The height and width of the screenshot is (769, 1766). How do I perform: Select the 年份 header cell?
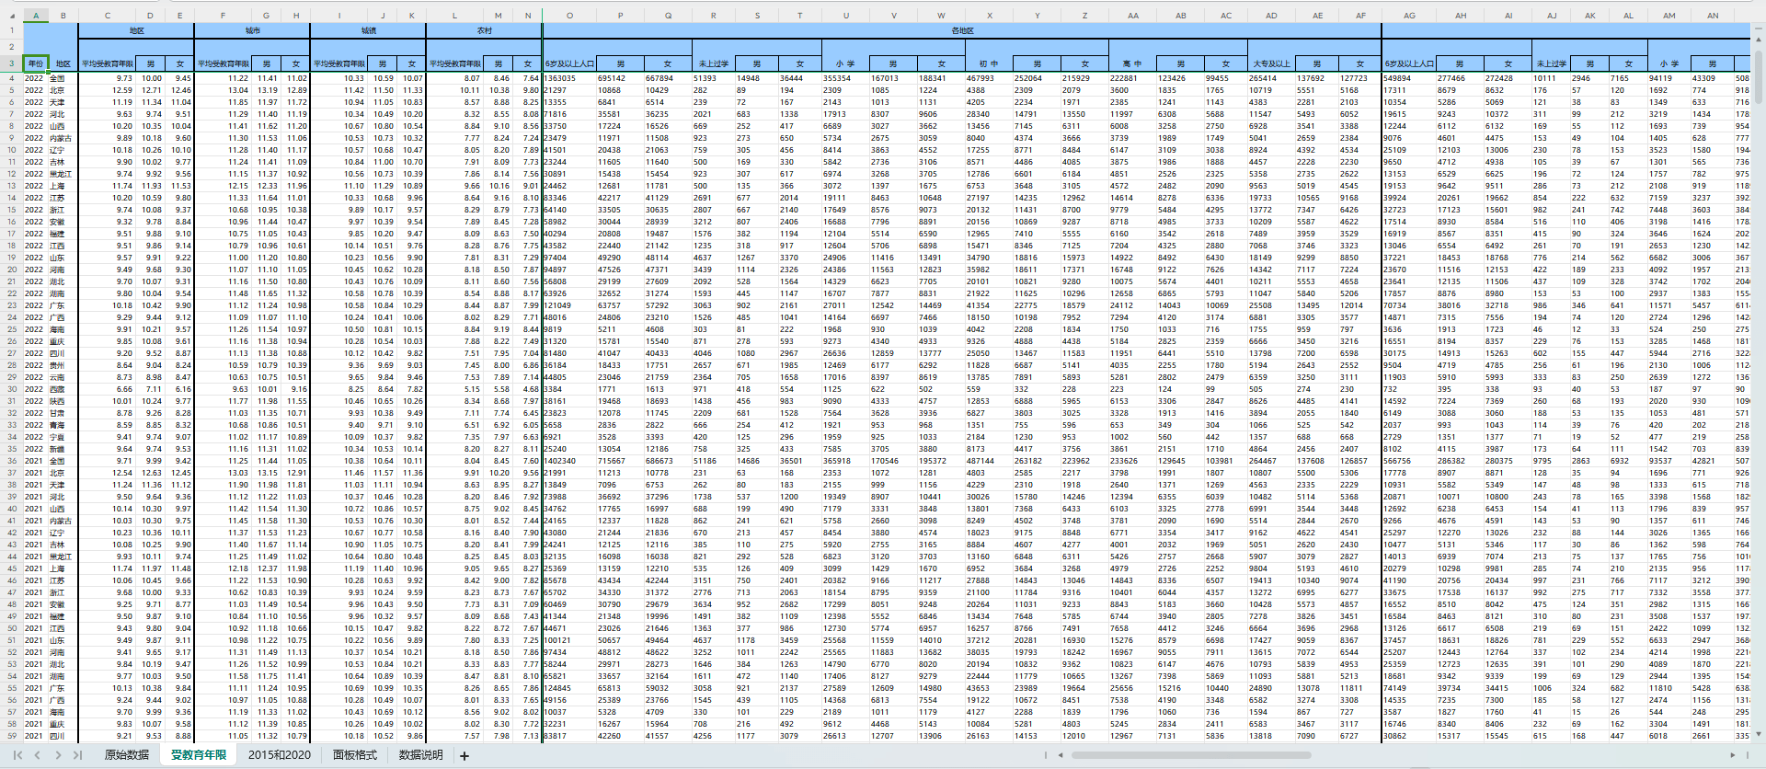click(35, 63)
